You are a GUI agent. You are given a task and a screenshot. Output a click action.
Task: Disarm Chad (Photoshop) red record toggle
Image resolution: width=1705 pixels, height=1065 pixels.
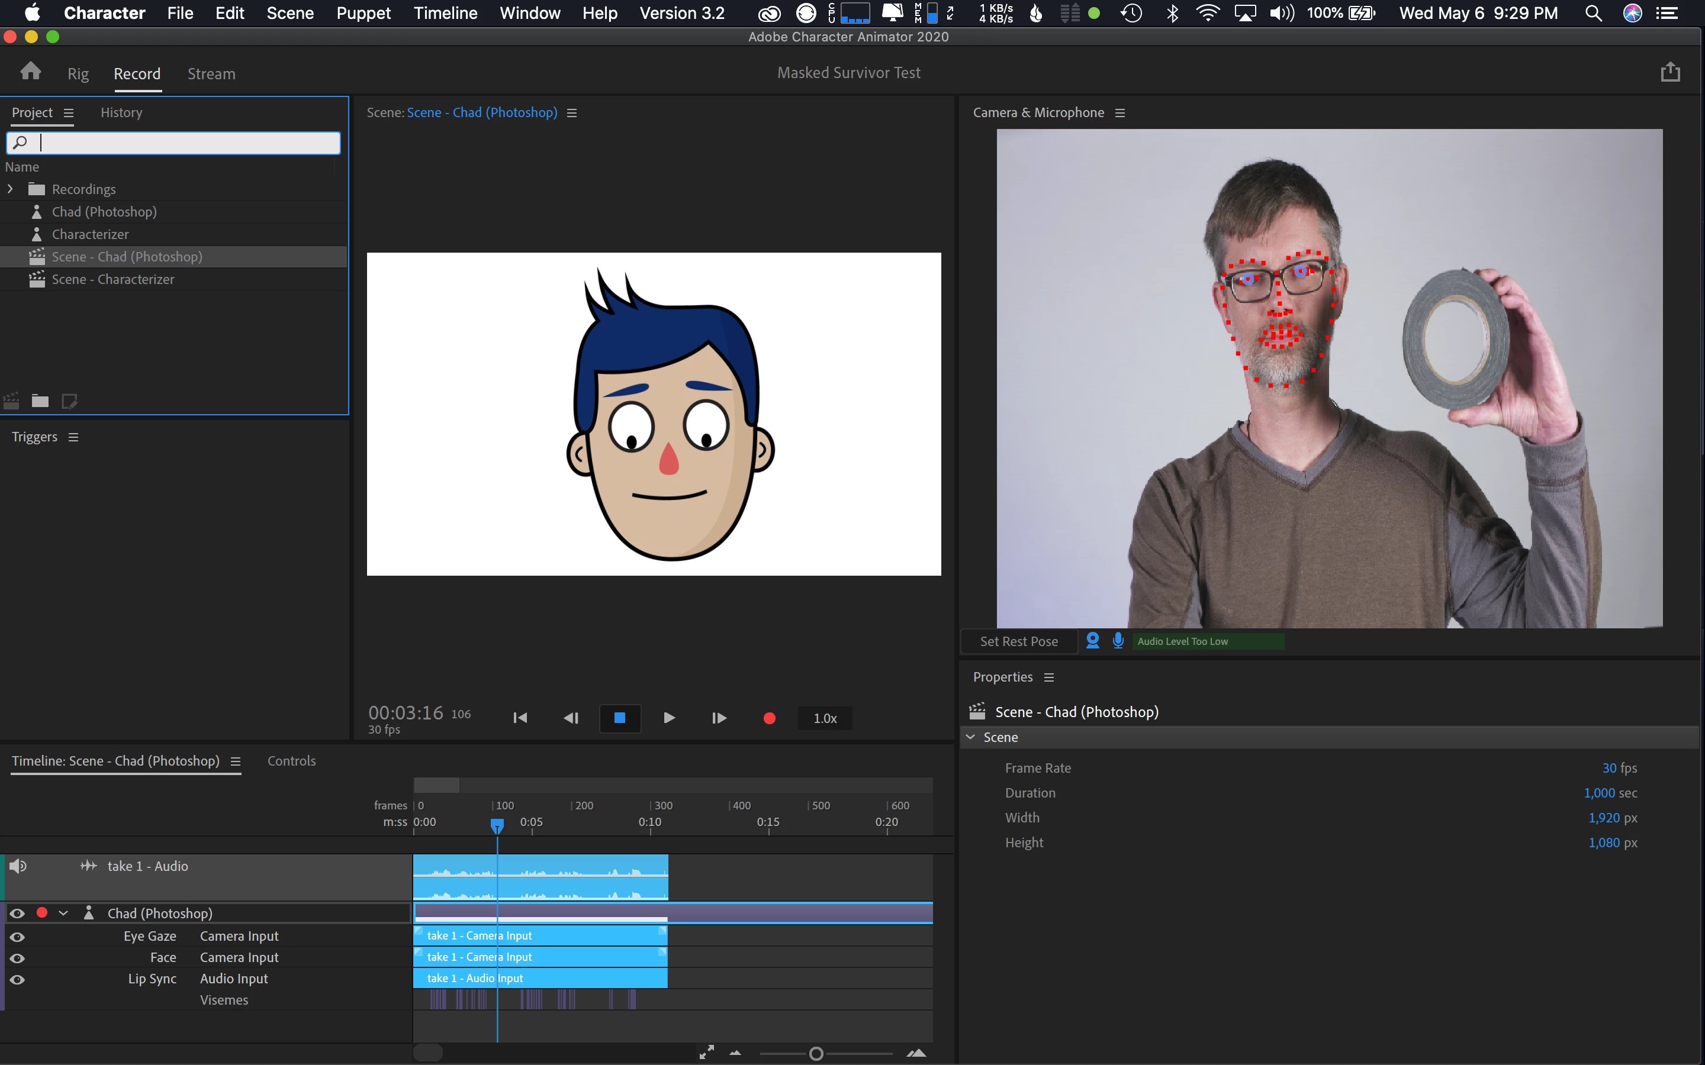pyautogui.click(x=42, y=913)
